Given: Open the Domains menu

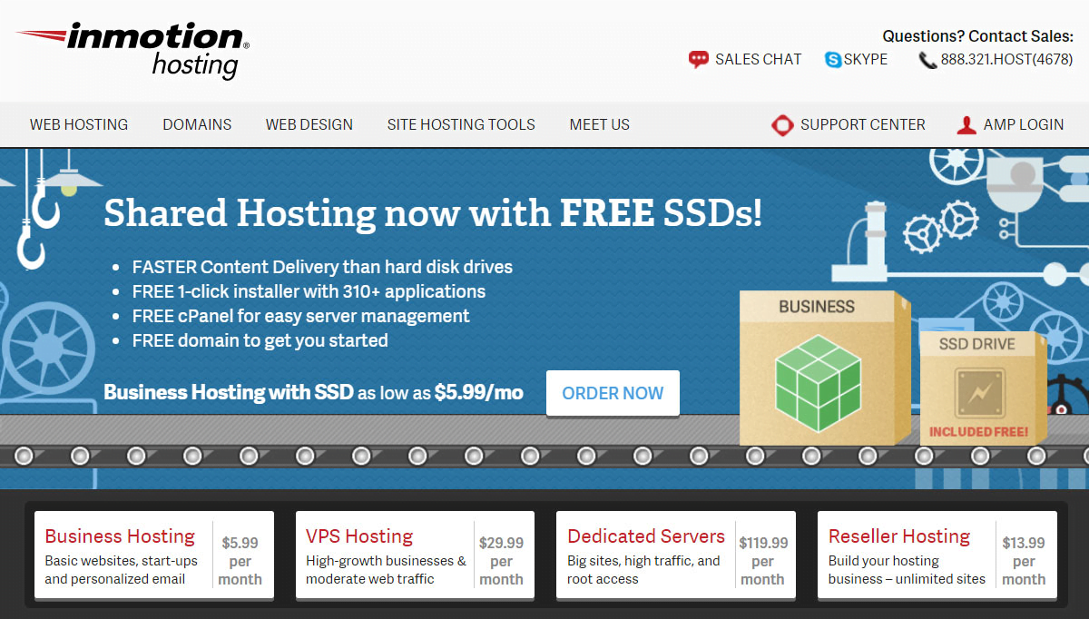Looking at the screenshot, I should click(197, 124).
